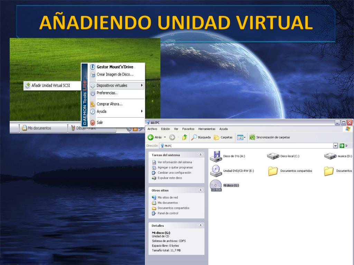Select the Disco local (C:) drive icon
This screenshot has width=354, height=265.
(273, 156)
